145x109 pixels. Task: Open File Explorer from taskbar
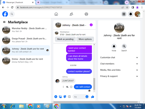(21, 106)
